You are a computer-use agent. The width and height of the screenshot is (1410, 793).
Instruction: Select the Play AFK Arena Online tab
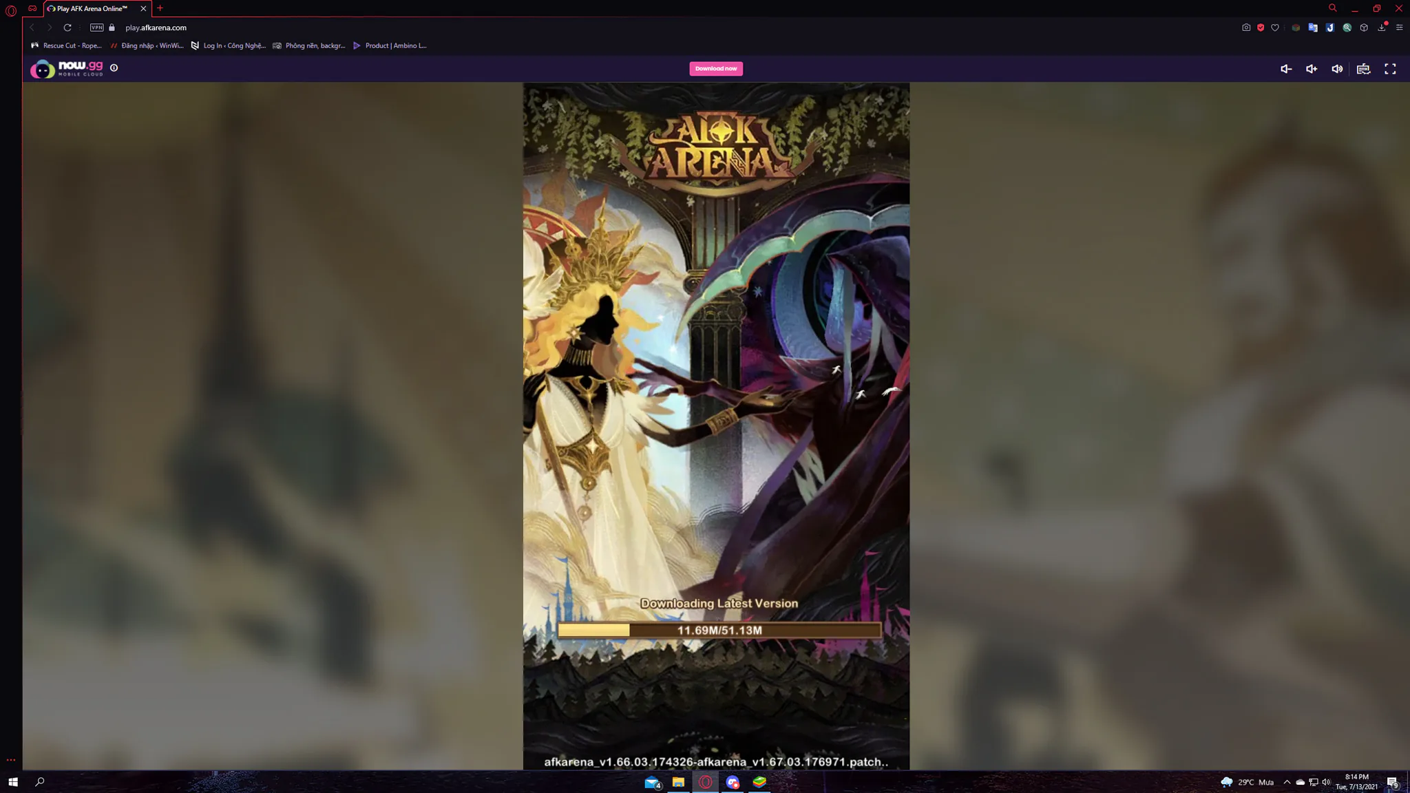[x=92, y=8]
